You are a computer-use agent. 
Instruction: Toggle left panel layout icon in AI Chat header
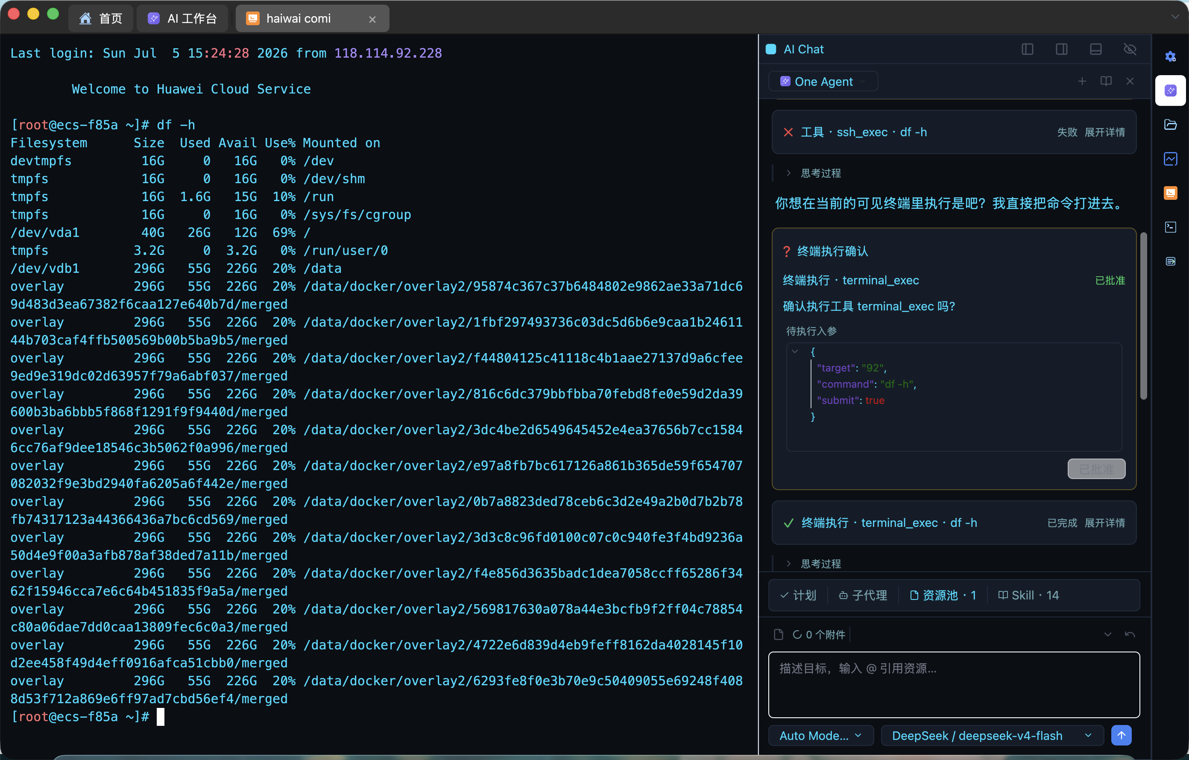[1028, 50]
